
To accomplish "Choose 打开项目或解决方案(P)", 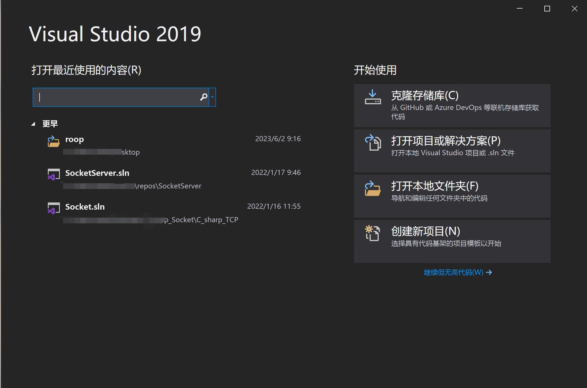I will pyautogui.click(x=452, y=151).
